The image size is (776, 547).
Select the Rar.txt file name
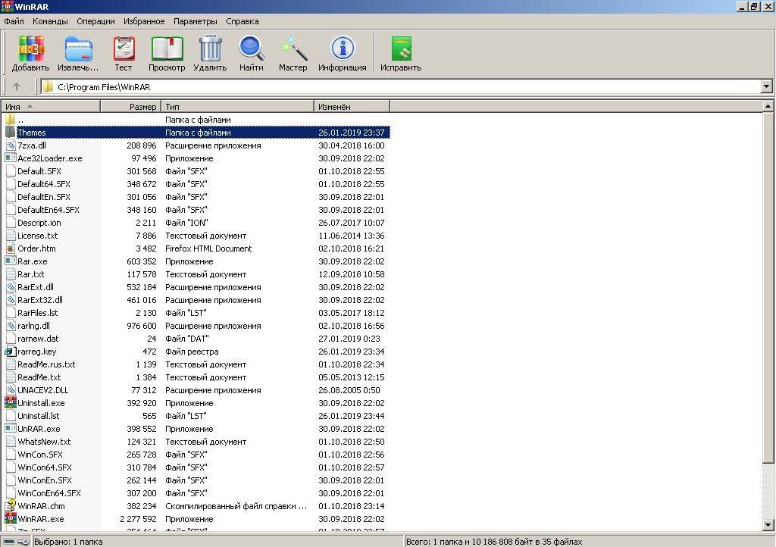(x=30, y=274)
